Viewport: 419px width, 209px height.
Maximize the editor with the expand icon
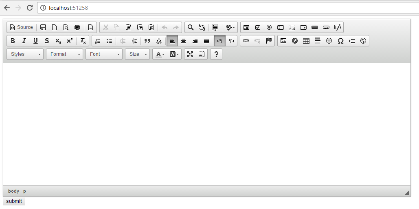pyautogui.click(x=190, y=54)
